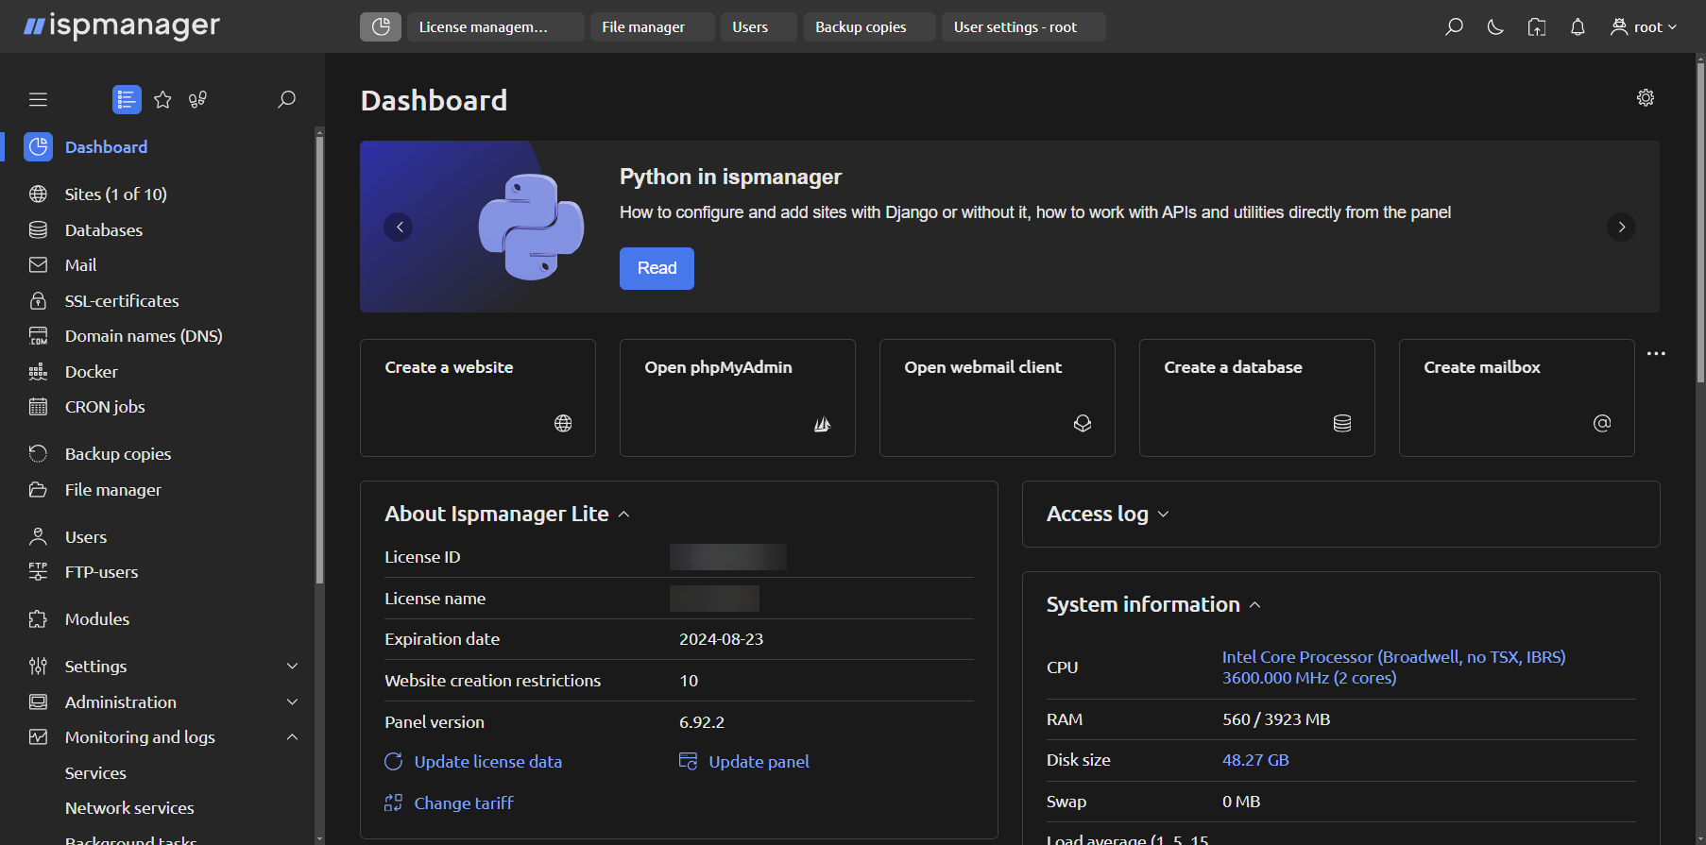
Task: Switch to File manager tab
Action: (643, 27)
